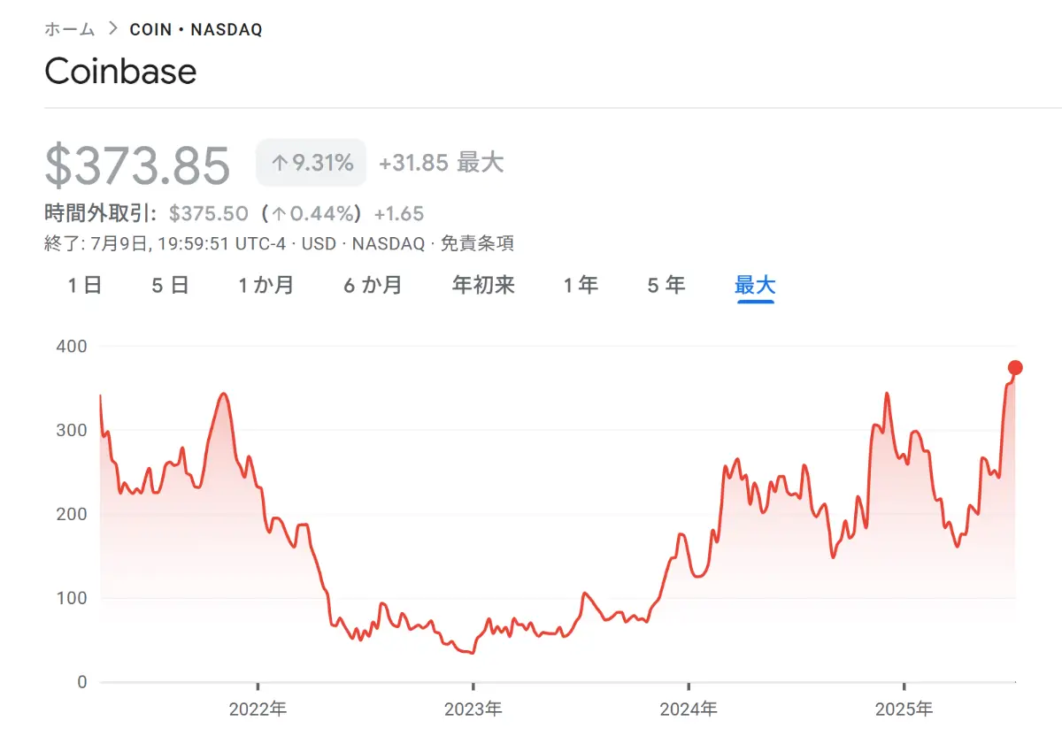Click the 2024年 x-axis label
The width and height of the screenshot is (1062, 736).
coord(688,709)
